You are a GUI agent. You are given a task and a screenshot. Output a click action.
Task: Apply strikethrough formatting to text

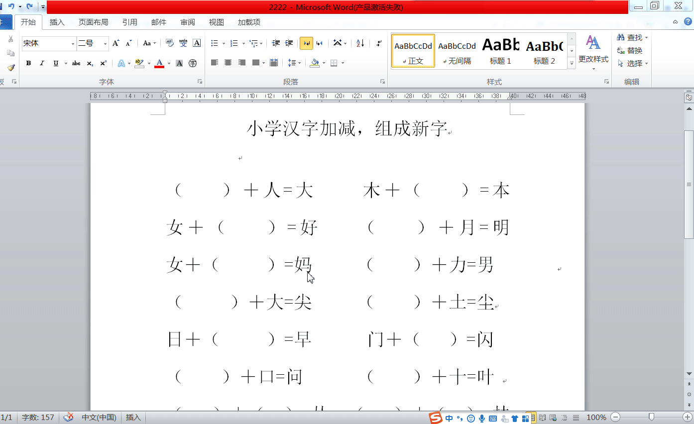pyautogui.click(x=76, y=63)
